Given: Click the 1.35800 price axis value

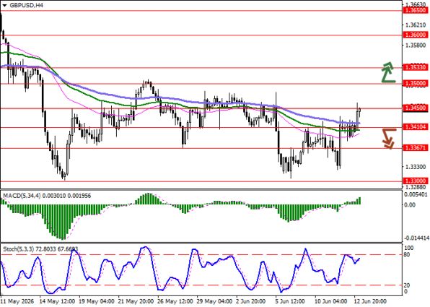Looking at the screenshot, I should point(416,45).
